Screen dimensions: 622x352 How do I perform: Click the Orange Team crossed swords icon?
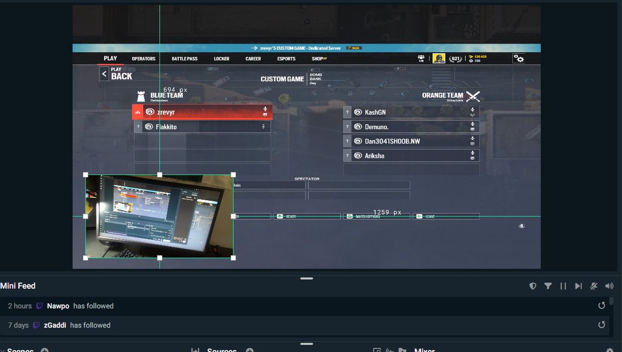pos(473,96)
